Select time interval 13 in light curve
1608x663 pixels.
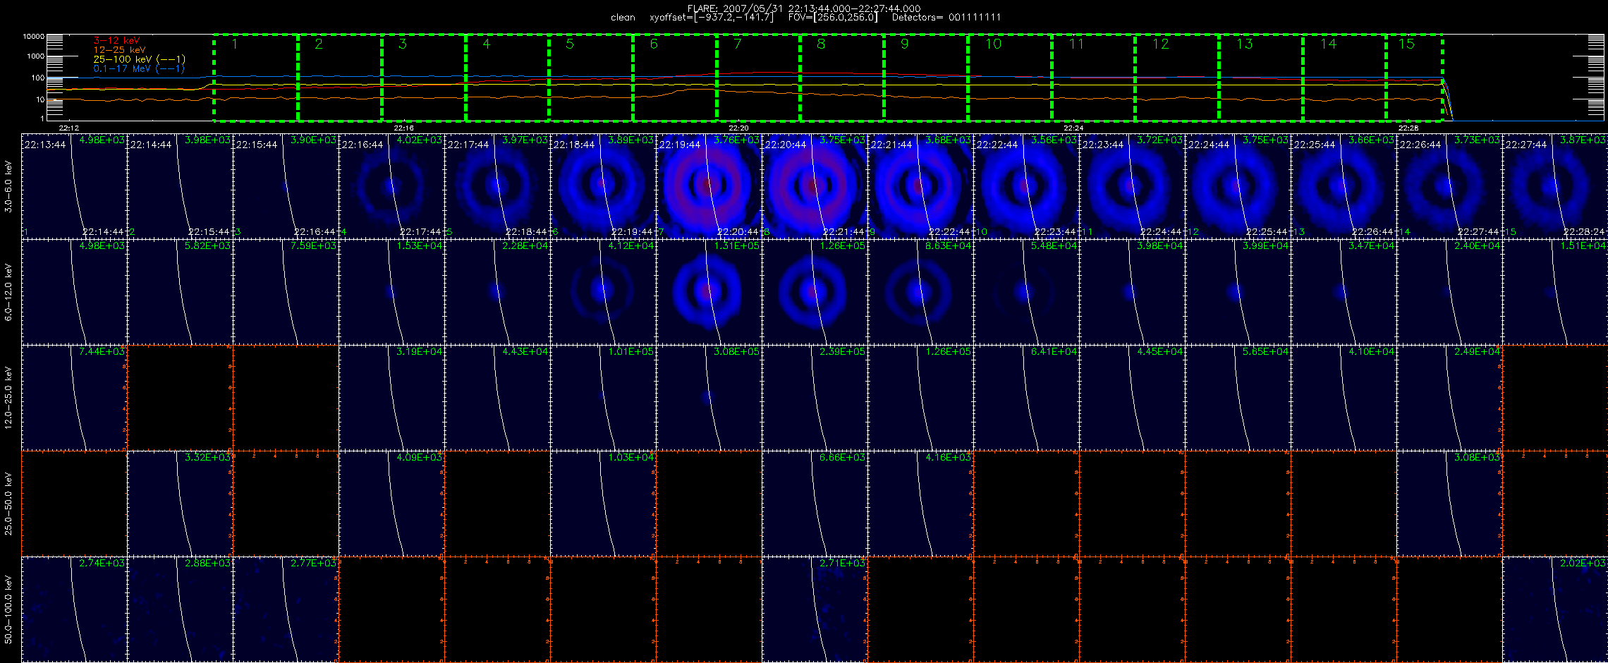pyautogui.click(x=1261, y=77)
